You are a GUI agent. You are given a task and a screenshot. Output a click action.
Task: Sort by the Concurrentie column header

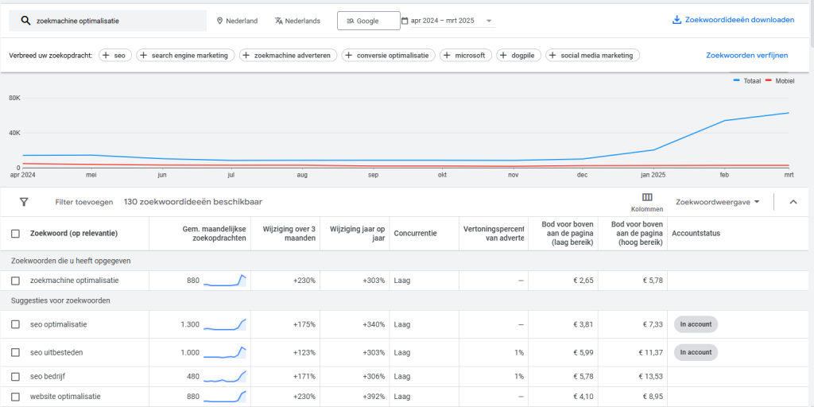tap(415, 234)
